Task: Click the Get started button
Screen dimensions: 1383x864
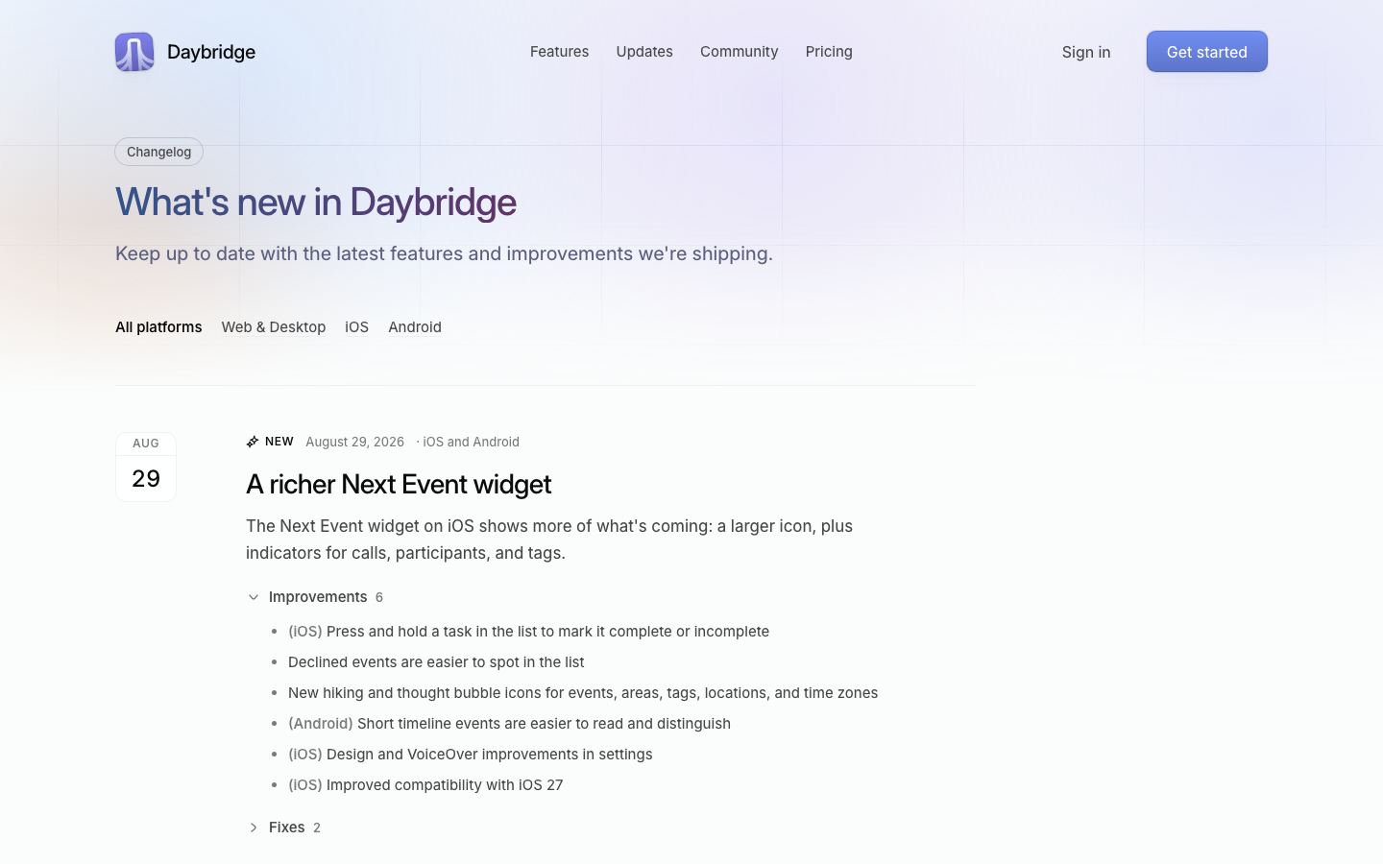Action: (1207, 52)
